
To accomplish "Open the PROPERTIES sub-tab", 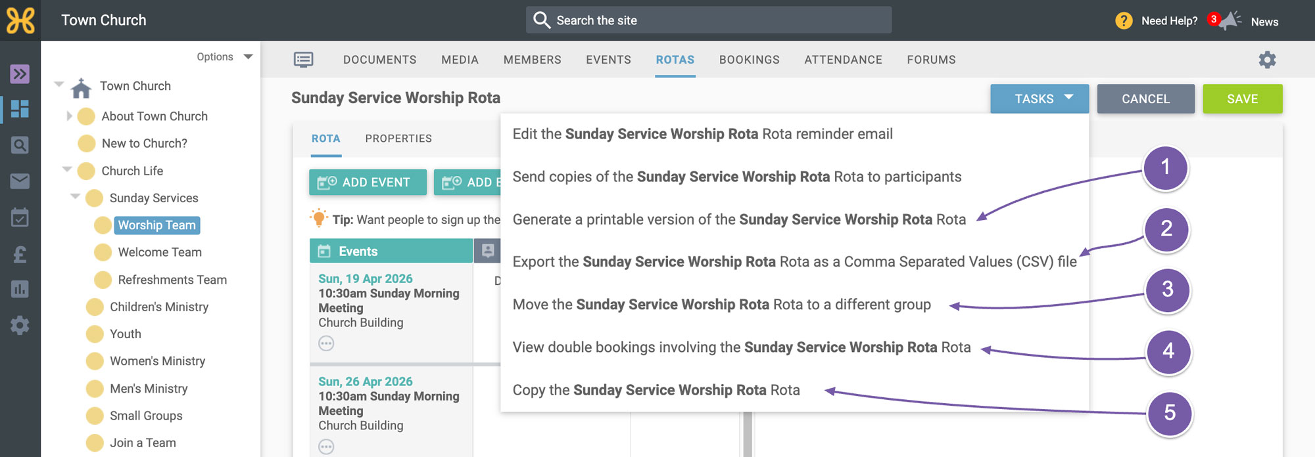I will point(398,139).
